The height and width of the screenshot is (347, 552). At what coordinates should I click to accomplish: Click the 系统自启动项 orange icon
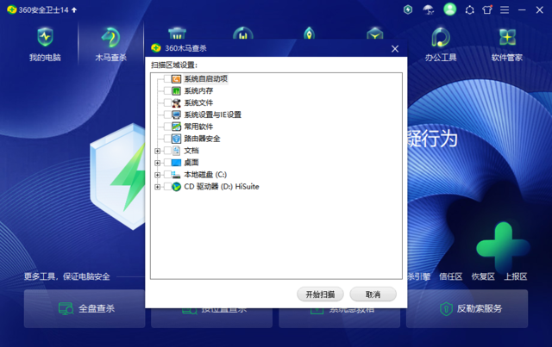point(176,78)
